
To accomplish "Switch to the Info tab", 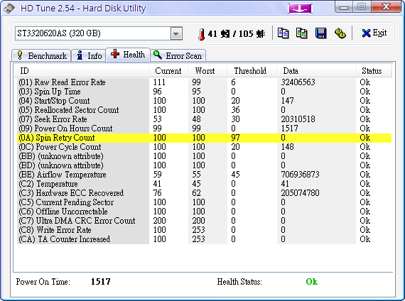I will click(89, 56).
